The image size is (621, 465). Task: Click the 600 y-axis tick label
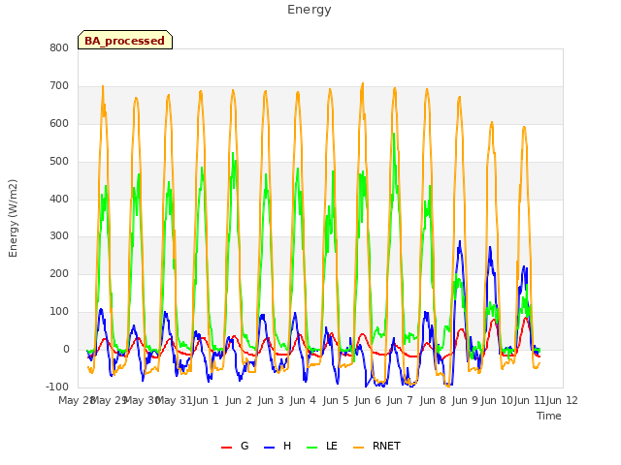tap(59, 124)
